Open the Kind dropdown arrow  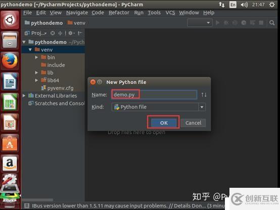(x=202, y=107)
